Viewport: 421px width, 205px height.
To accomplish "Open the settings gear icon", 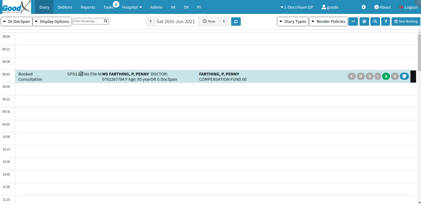I will pyautogui.click(x=364, y=7).
